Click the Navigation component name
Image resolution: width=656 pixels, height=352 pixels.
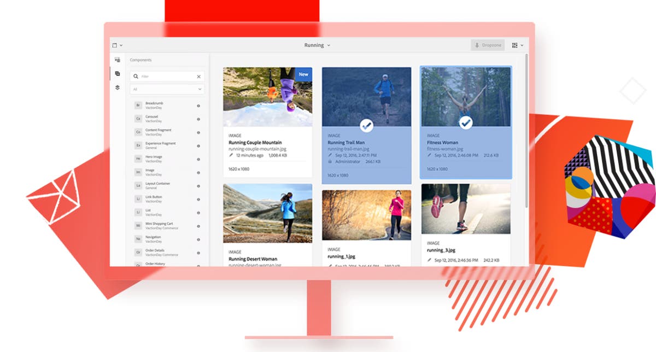coord(154,237)
